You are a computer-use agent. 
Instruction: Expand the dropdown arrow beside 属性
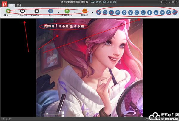click(x=58, y=13)
